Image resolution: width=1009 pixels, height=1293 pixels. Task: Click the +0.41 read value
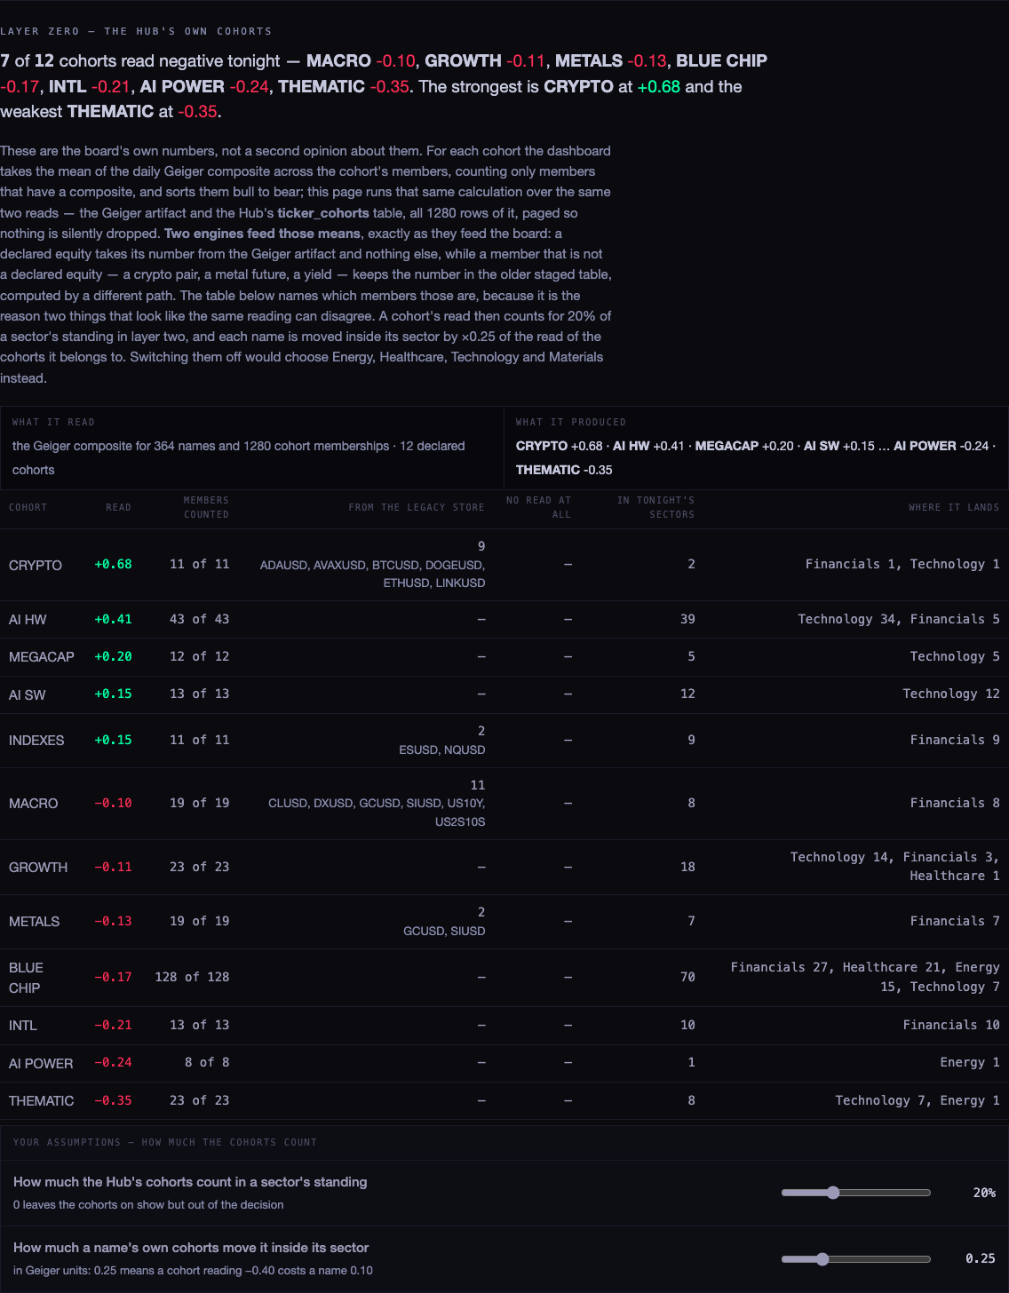coord(113,619)
